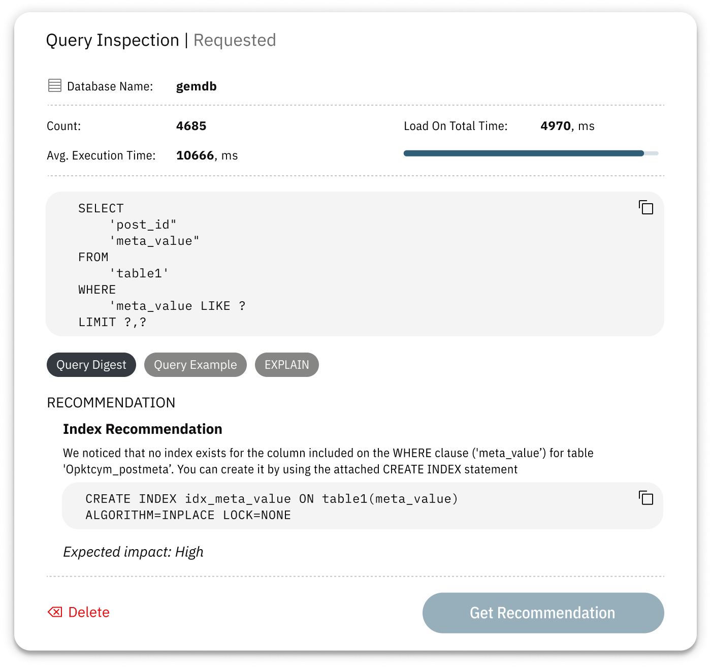Click the LIMIT ?,? line in query
Viewport: 711px width, 667px height.
click(x=112, y=322)
